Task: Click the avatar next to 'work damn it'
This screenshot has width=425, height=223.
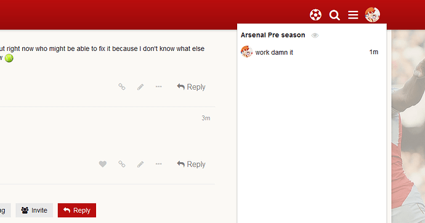Action: click(x=246, y=52)
